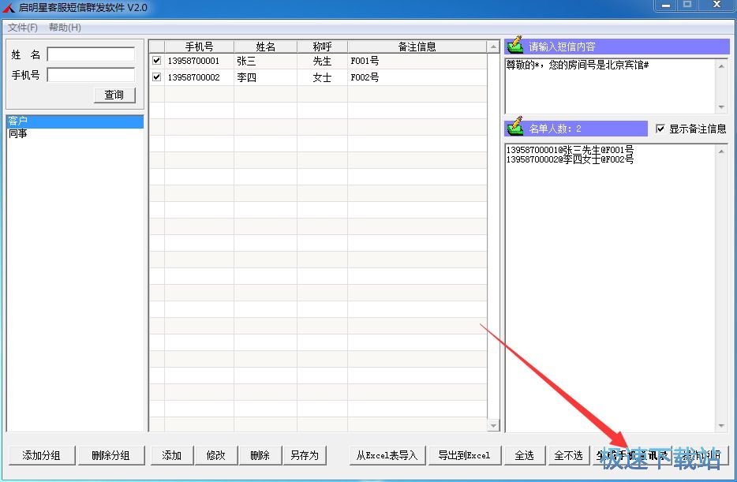Click the 从Excel表导入 button
737x482 pixels.
pyautogui.click(x=387, y=455)
